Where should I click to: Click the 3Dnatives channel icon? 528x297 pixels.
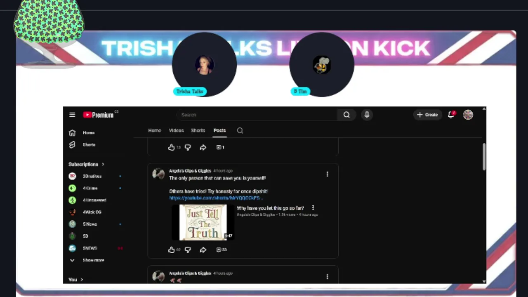point(72,176)
